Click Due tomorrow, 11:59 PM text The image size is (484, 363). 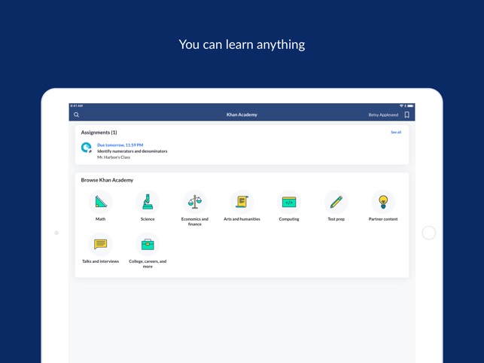(x=120, y=145)
